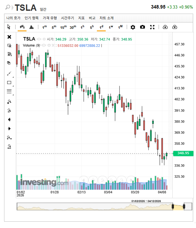Select the cursor pointer tool
This screenshot has height=228, width=196.
click(9, 27)
